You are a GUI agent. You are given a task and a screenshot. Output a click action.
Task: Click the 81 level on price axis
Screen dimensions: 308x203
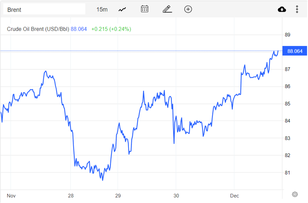pyautogui.click(x=287, y=173)
